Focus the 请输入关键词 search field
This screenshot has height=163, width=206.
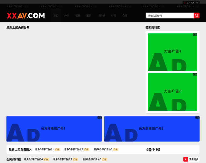[170, 15]
